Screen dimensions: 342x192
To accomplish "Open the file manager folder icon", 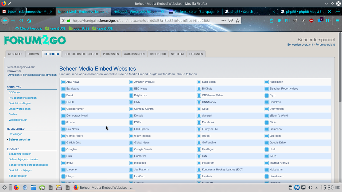I will (33, 187).
